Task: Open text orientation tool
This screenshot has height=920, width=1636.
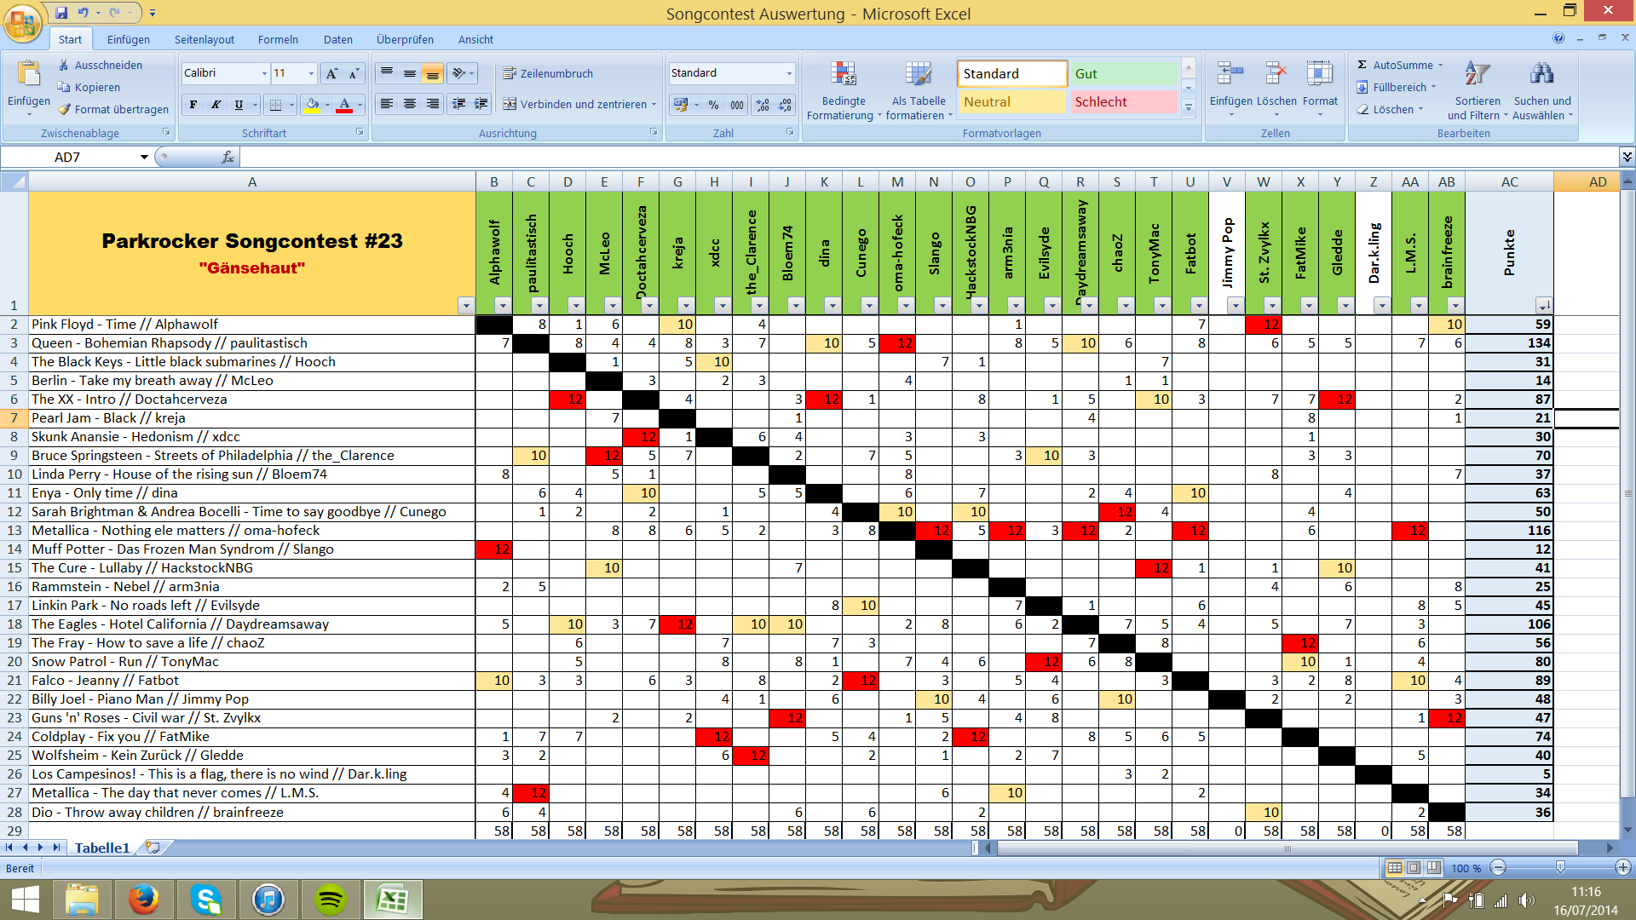Action: click(x=463, y=73)
